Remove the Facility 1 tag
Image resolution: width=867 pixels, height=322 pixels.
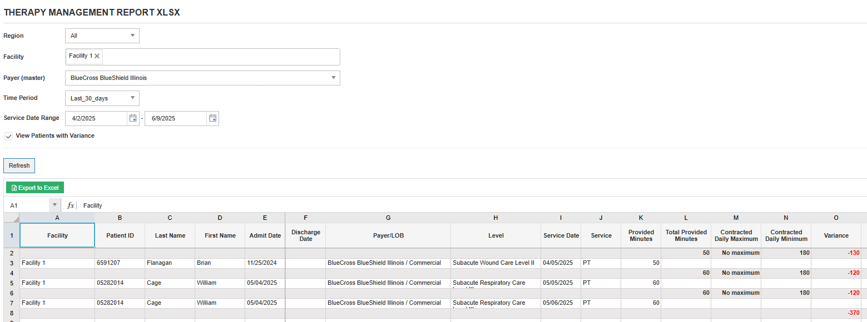pyautogui.click(x=97, y=56)
